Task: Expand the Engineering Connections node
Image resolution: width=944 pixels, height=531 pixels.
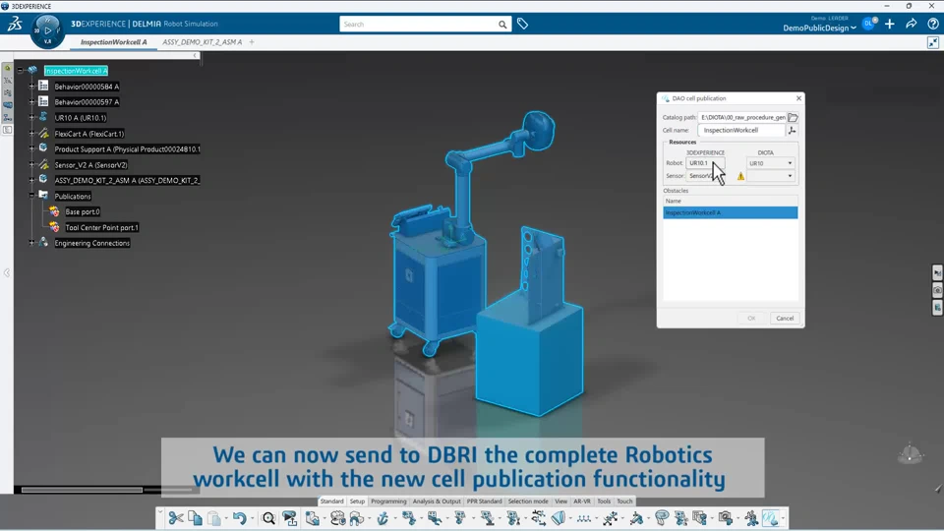Action: [x=31, y=243]
